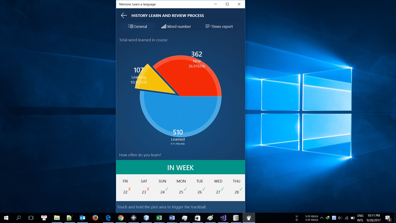Open the Cortana search on the taskbar

[19, 218]
